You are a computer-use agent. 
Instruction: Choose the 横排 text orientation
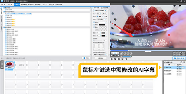pyautogui.click(x=98, y=16)
